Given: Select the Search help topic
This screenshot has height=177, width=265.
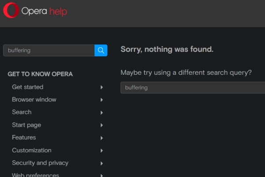Looking at the screenshot, I should point(22,112).
